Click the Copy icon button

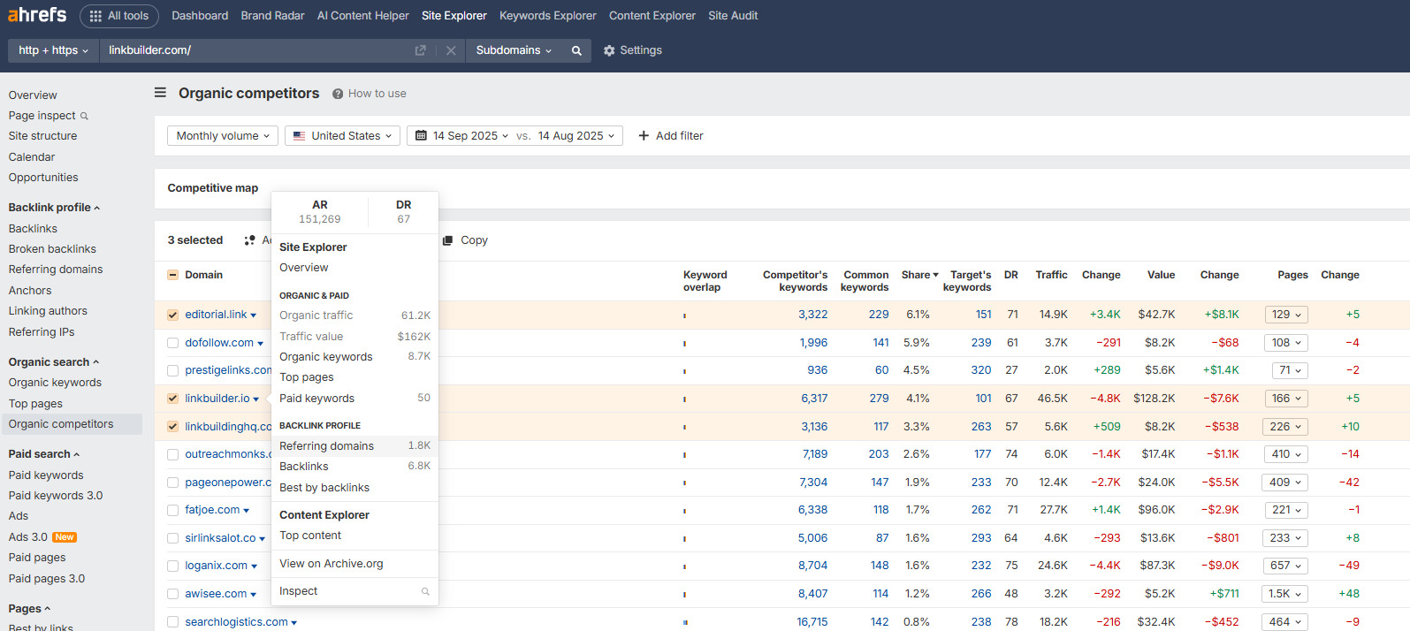click(447, 240)
